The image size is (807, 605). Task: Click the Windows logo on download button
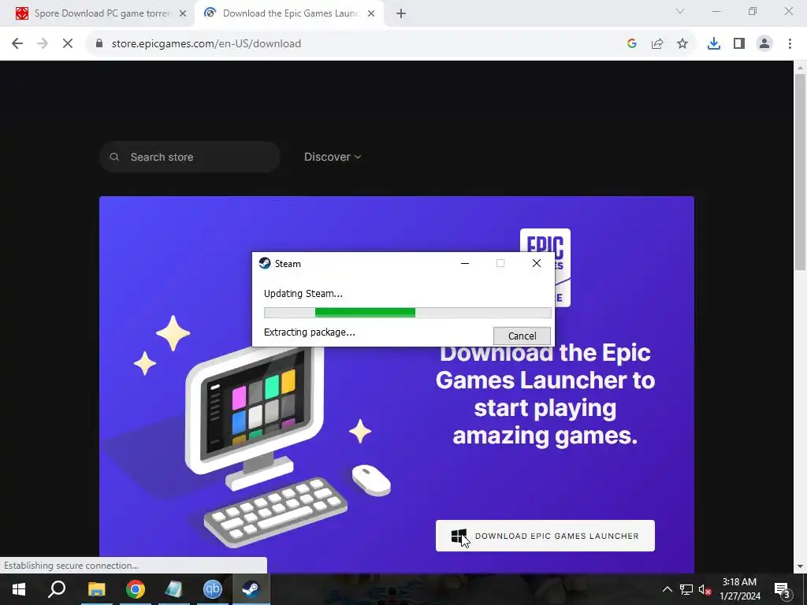click(x=458, y=536)
